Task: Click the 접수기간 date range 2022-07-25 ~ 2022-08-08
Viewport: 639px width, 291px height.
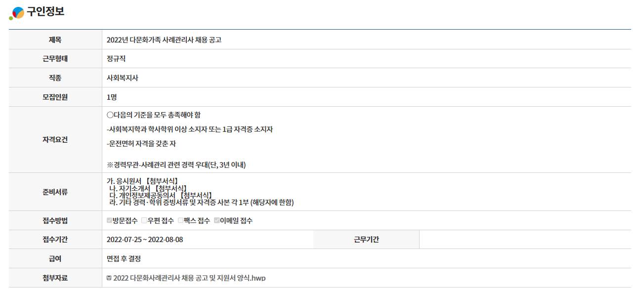Action: tap(145, 240)
